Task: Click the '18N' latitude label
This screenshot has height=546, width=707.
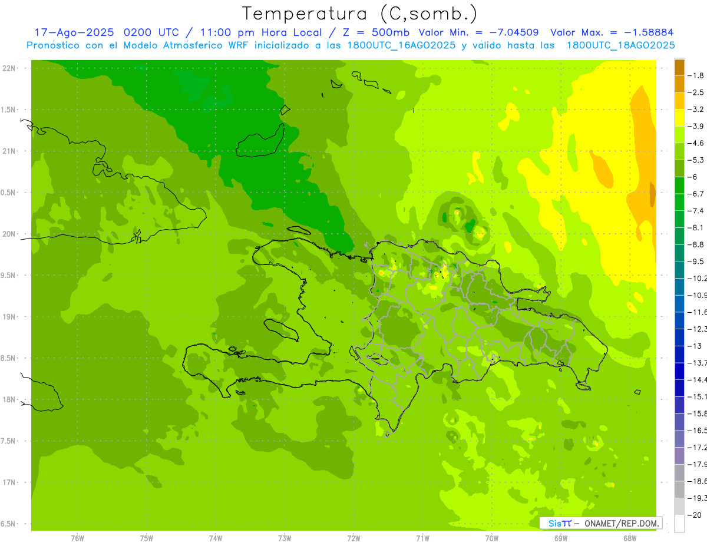Action: tap(9, 400)
